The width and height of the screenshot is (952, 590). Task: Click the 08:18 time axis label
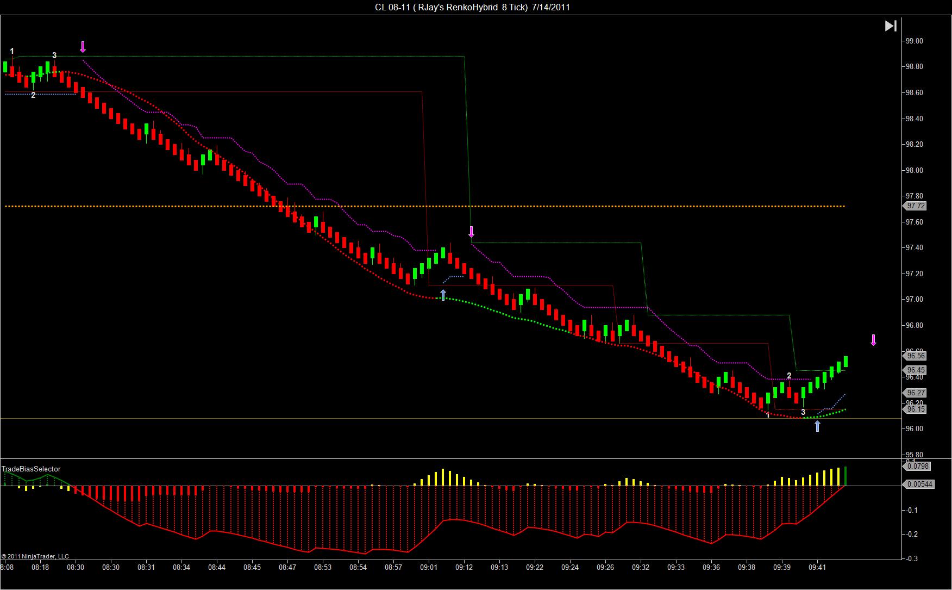(x=40, y=568)
